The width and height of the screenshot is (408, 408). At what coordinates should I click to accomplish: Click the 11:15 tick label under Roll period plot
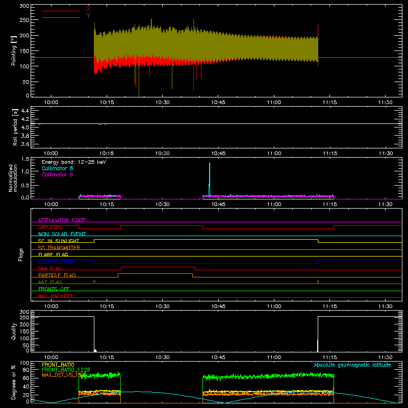tap(330, 154)
